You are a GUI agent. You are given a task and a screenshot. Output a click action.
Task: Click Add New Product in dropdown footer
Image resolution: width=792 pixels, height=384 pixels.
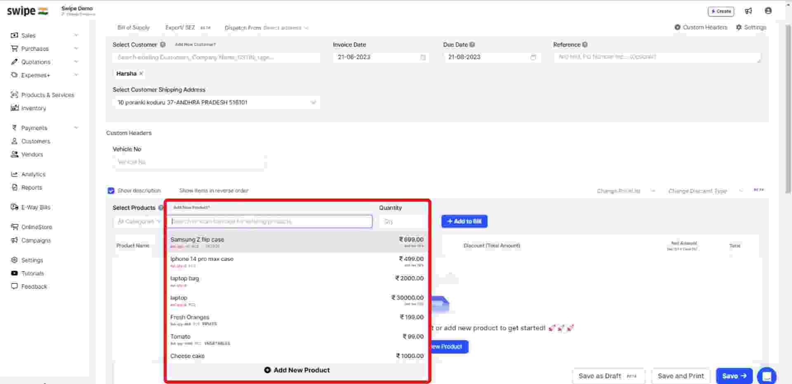click(x=297, y=370)
